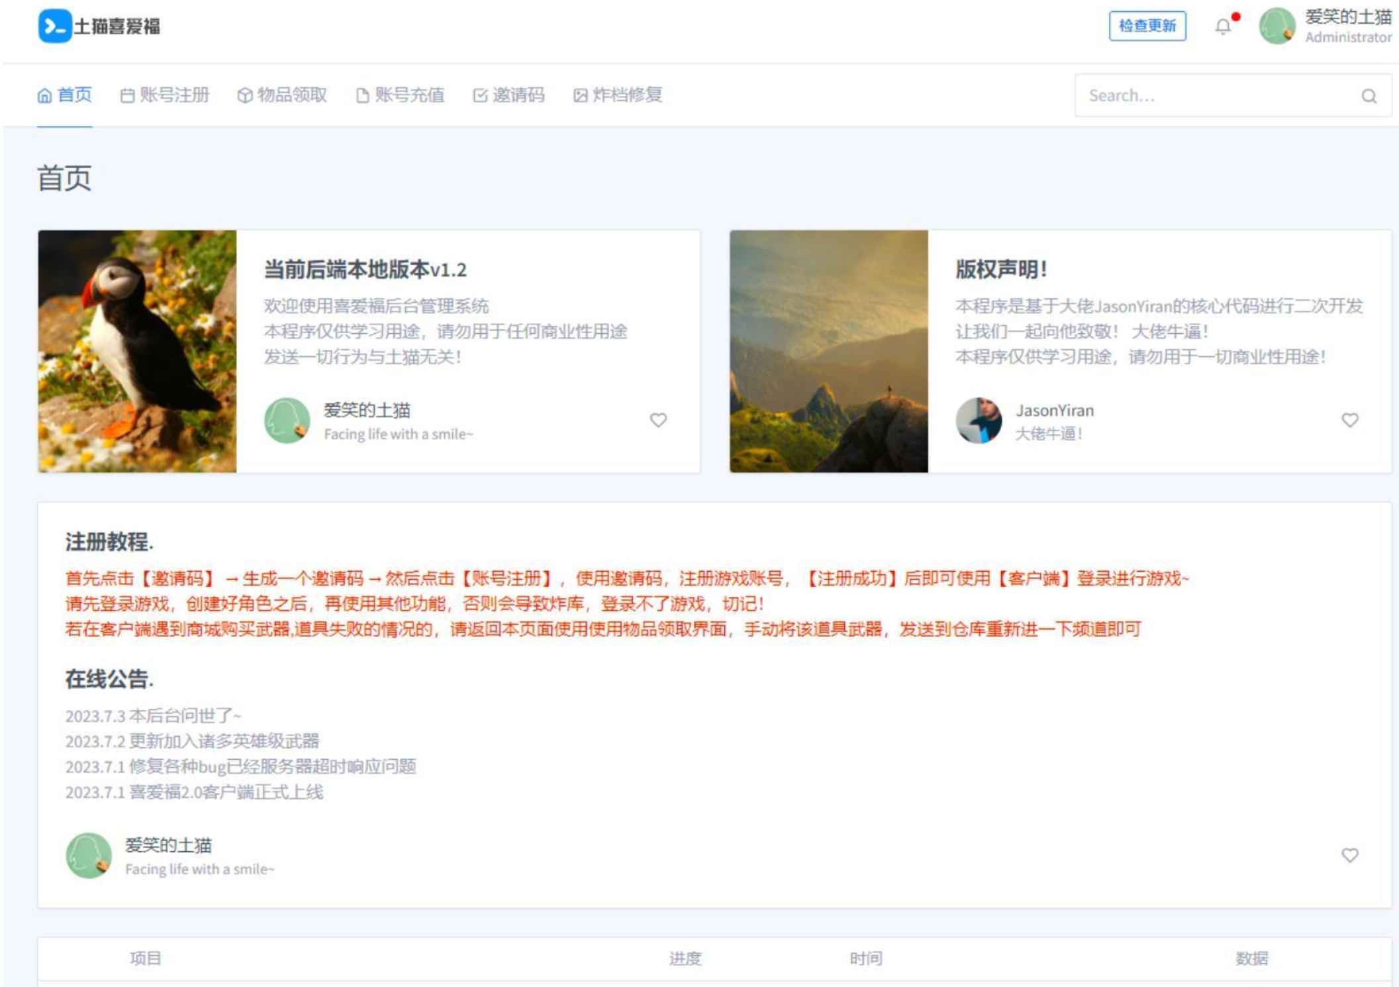Click the 账号注册 document icon
This screenshot has width=1399, height=987.
(128, 95)
